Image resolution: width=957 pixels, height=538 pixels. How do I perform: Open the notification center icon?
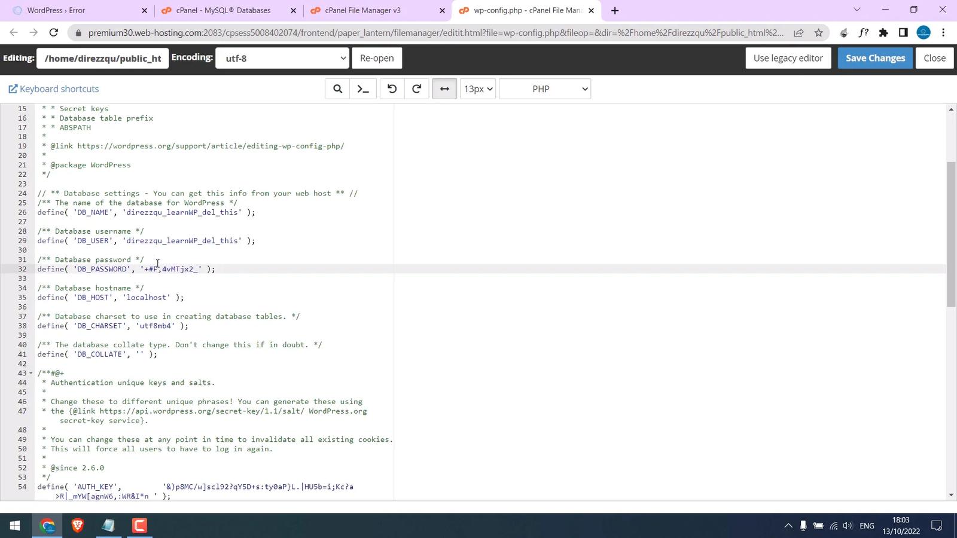point(937,525)
